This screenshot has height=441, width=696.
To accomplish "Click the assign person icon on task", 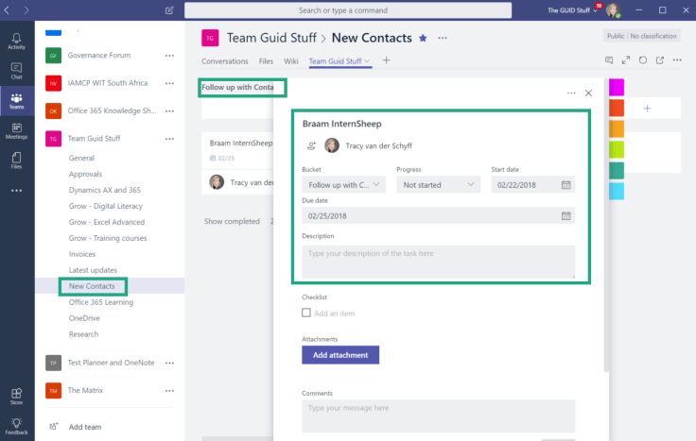I will (x=311, y=145).
